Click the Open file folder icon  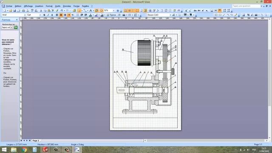pos(11,11)
